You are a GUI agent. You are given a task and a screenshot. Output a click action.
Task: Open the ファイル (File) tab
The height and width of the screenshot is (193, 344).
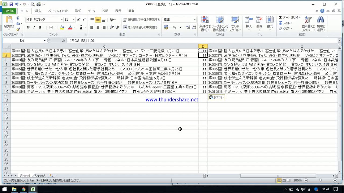coord(9,11)
